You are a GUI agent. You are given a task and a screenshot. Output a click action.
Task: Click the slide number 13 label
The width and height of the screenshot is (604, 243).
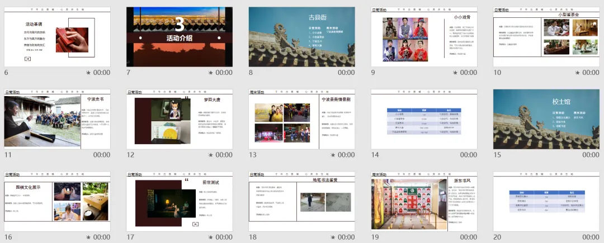click(x=253, y=155)
